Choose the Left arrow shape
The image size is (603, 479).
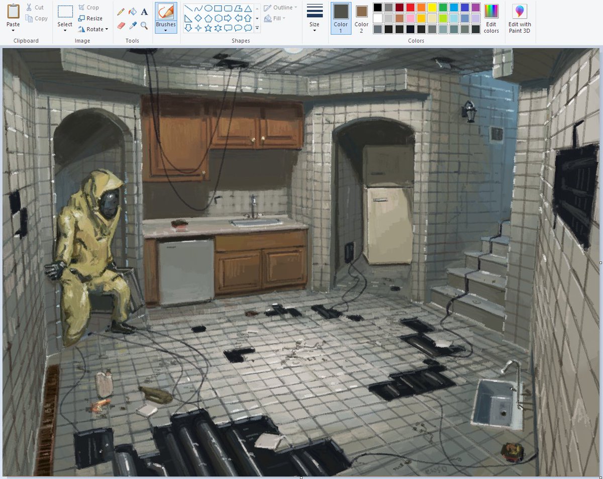[x=238, y=18]
